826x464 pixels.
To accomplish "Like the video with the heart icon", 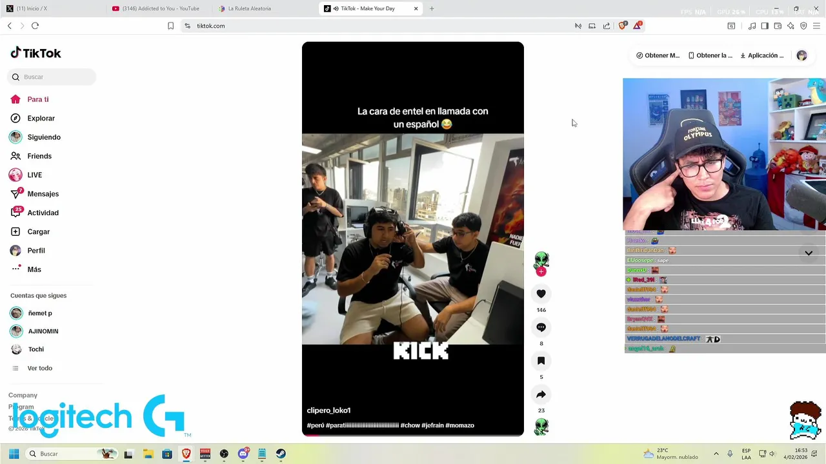I will click(541, 294).
